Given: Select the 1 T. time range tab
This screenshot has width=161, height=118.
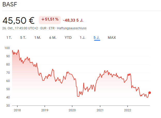Looking at the screenshot, I should click(x=9, y=38).
